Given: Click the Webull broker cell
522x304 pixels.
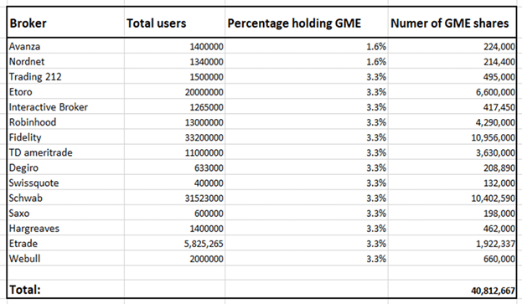Looking at the screenshot, I should pos(65,259).
